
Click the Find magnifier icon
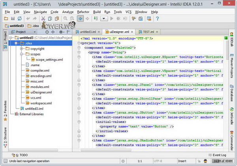coord(65,19)
